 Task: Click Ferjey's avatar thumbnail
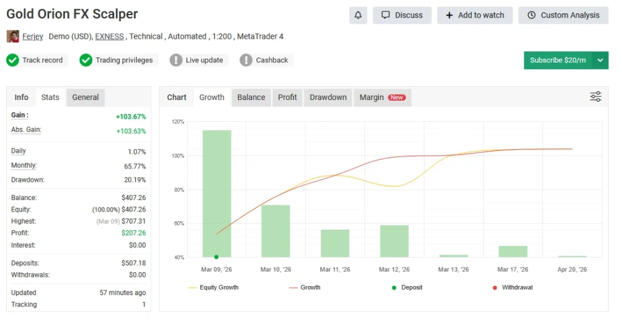pyautogui.click(x=13, y=36)
